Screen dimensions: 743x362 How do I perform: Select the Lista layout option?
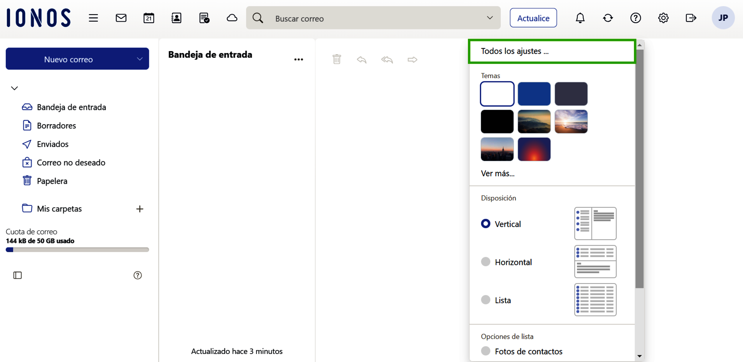tap(486, 300)
